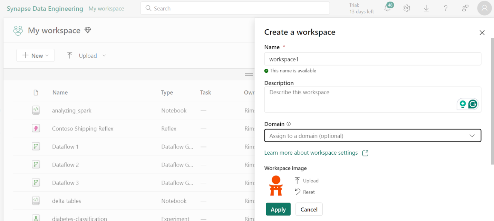Click the Grammarly icon in description box
The width and height of the screenshot is (494, 221).
point(472,104)
